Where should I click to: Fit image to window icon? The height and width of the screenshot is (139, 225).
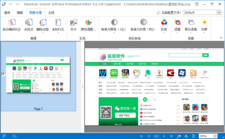tap(186, 136)
